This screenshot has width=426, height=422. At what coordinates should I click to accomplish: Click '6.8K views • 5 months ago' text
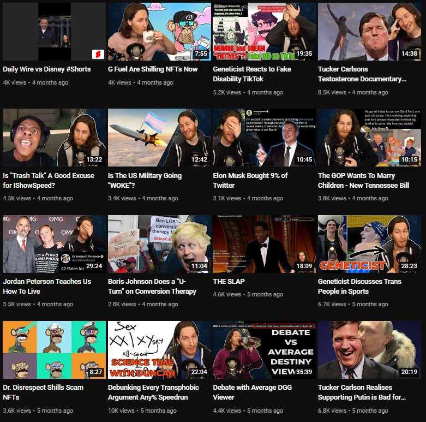pos(353,411)
